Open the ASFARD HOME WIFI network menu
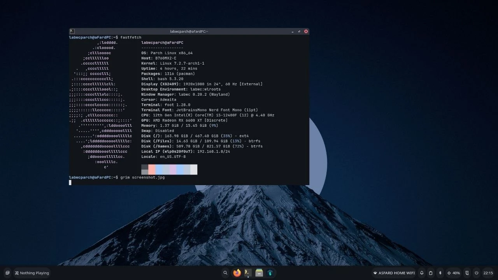Viewport: 498px width, 280px height. [394, 273]
